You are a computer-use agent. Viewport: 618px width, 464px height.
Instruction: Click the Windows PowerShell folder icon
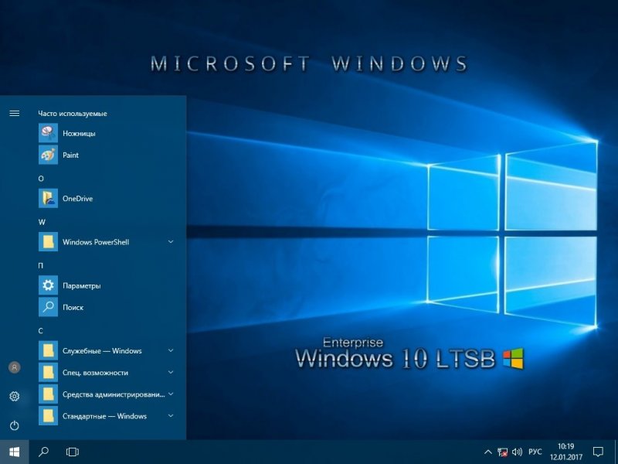pyautogui.click(x=48, y=242)
